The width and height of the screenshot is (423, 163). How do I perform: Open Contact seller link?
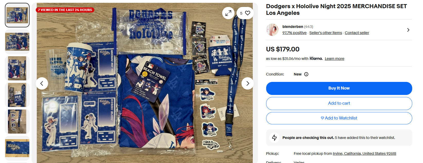(x=357, y=33)
